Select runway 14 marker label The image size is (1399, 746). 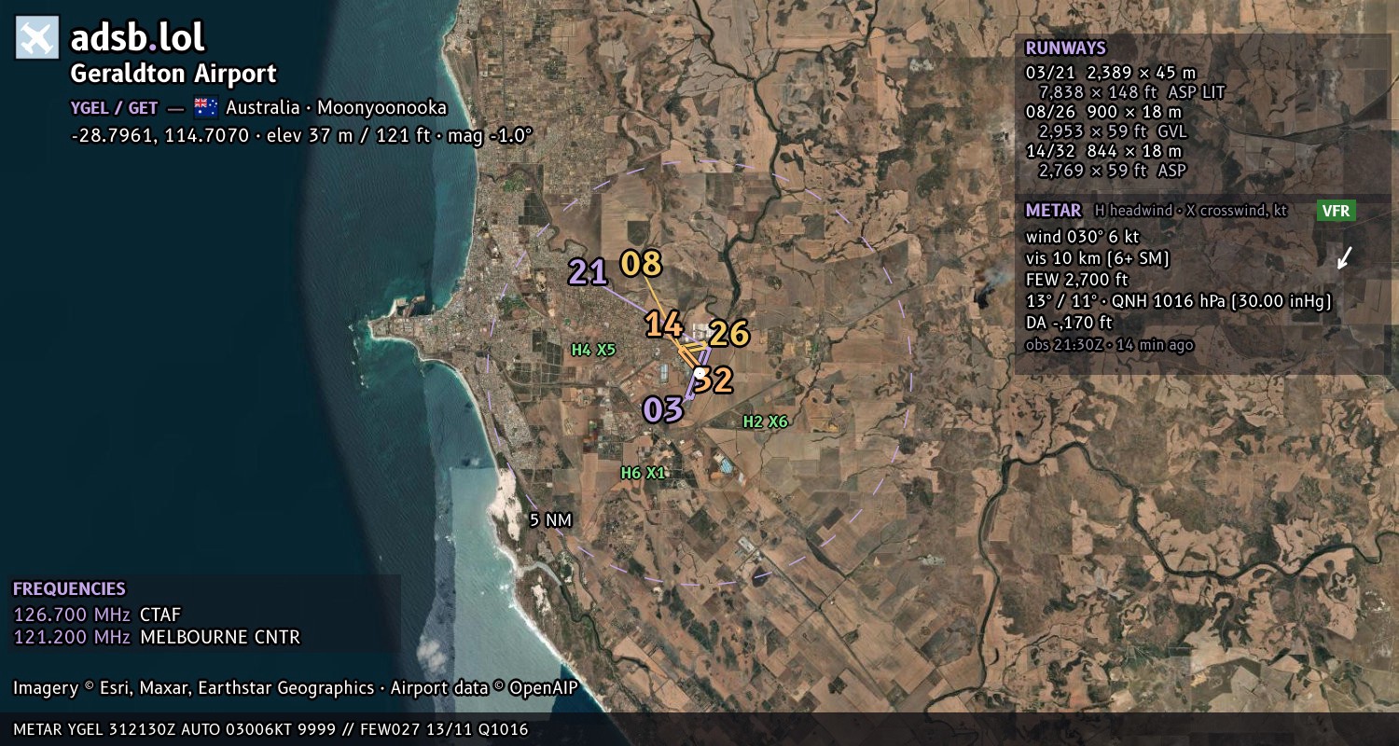coord(664,325)
